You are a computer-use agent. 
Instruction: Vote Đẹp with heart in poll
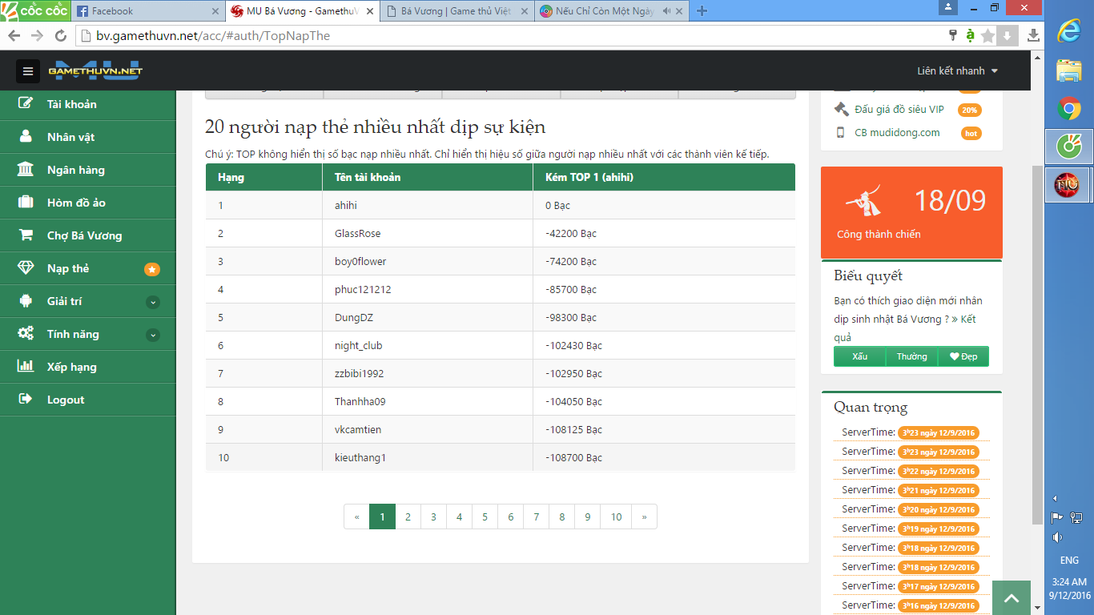tap(963, 356)
